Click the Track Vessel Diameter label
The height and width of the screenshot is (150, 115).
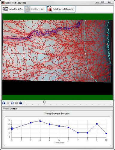point(64,9)
